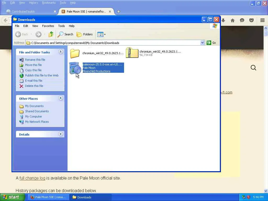Screen dimensions: 268x201
Task: Open the Edit menu in Downloads window
Action: click(26, 26)
